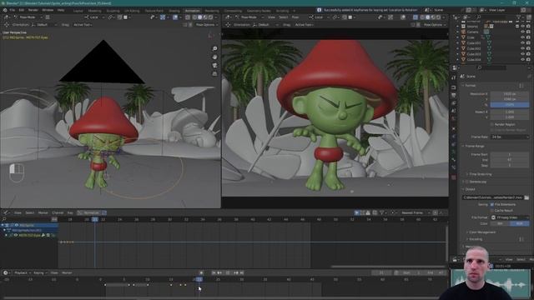Click Pose menu in right viewport header
Image resolution: width=534 pixels, height=300 pixels.
click(295, 17)
